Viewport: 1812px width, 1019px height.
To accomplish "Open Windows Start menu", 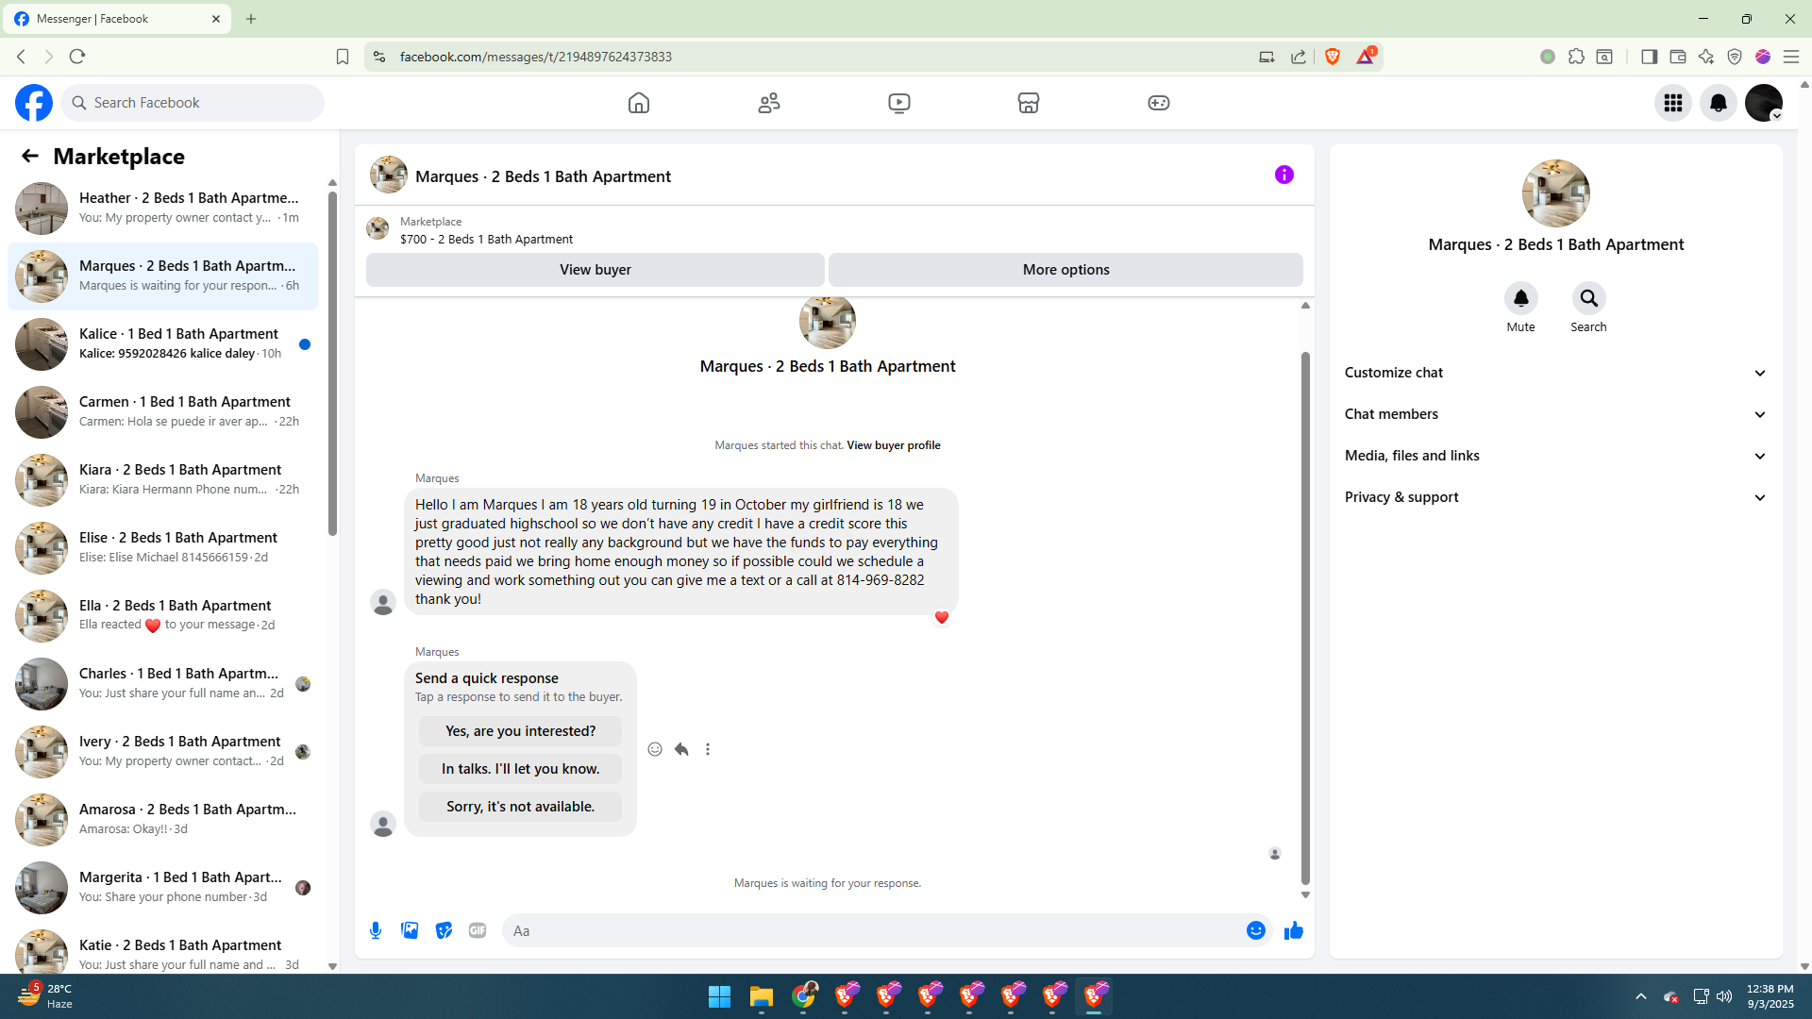I will click(x=720, y=997).
